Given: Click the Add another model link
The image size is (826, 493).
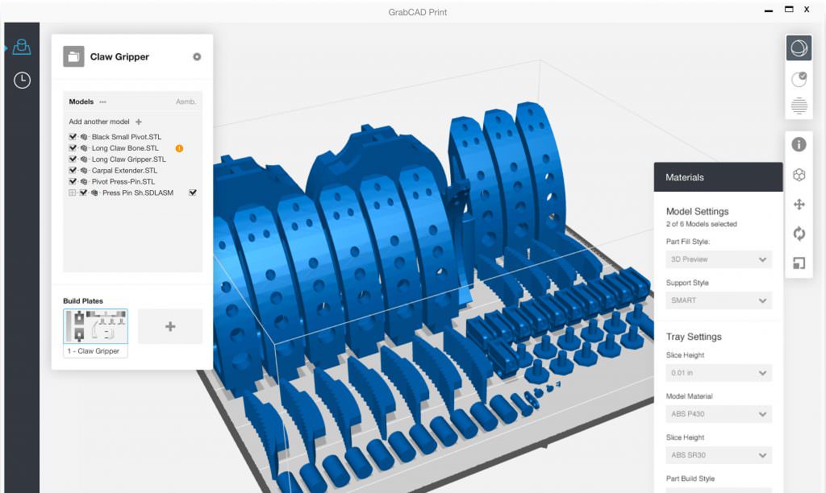Looking at the screenshot, I should tap(99, 122).
